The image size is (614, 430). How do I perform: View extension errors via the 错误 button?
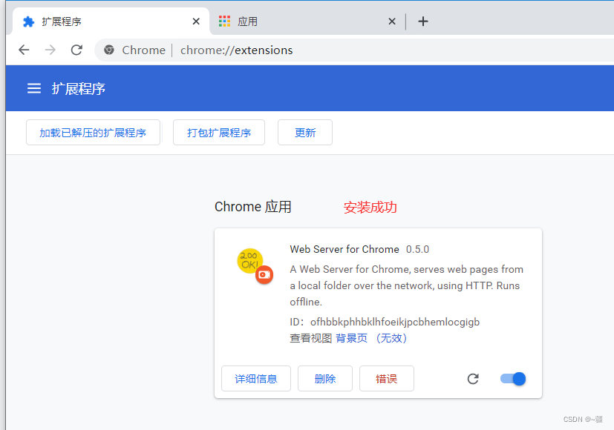pos(387,378)
